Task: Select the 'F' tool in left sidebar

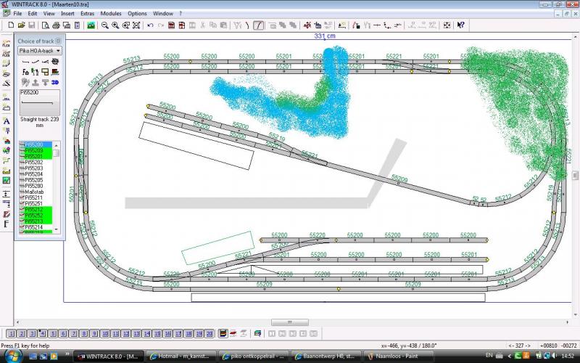Action: click(x=7, y=224)
